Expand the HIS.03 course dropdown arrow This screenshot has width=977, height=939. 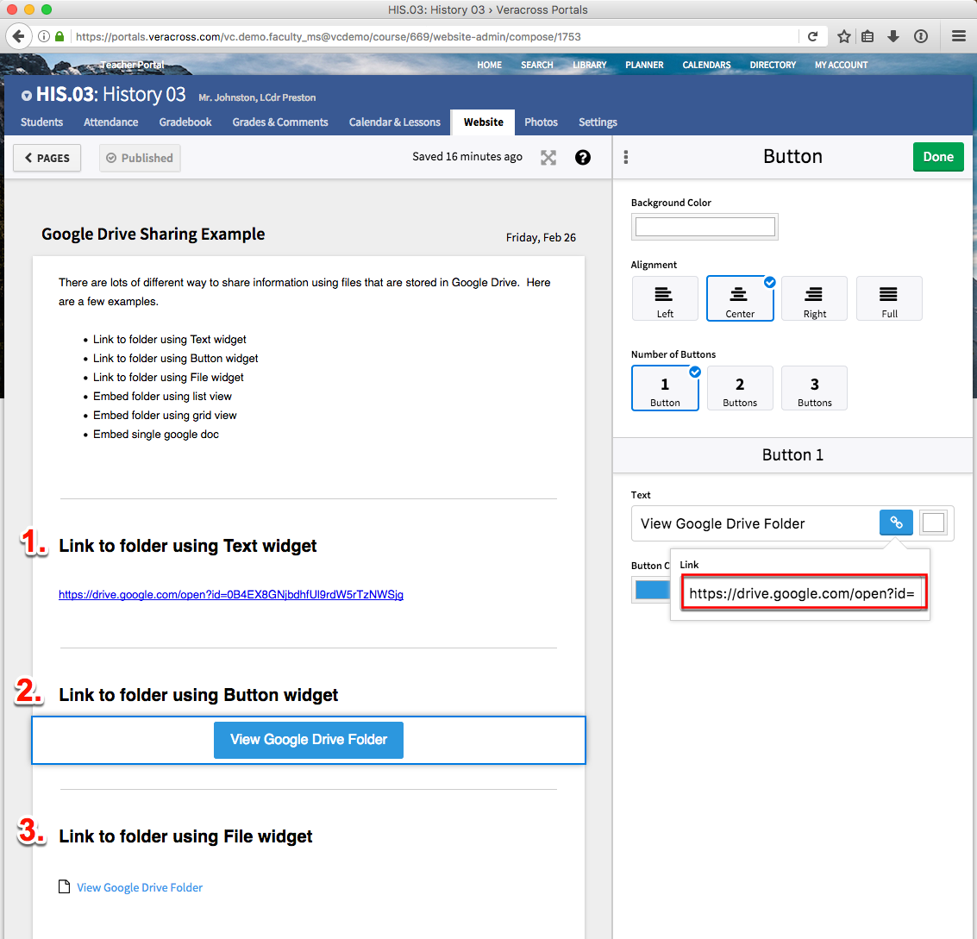(27, 96)
